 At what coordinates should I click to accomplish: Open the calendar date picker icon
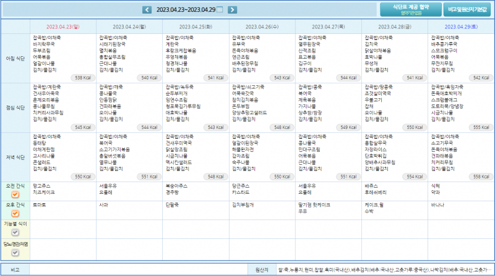pos(219,9)
